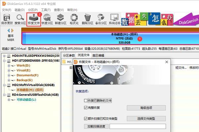Go to previous disk with left arrow
The image size is (199, 132).
click(9, 30)
